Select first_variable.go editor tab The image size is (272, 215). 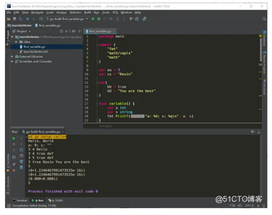[x=100, y=31]
